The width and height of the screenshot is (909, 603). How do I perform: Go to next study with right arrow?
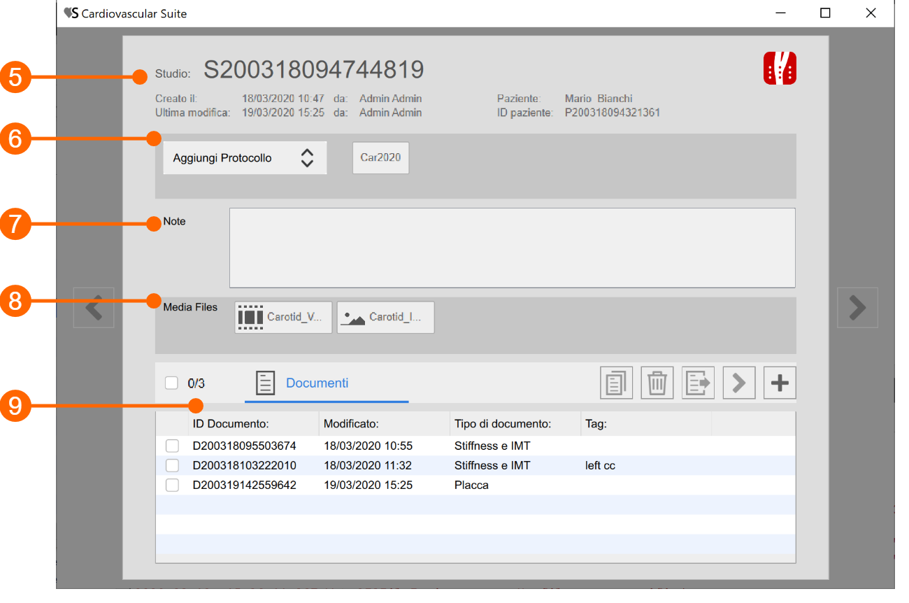pyautogui.click(x=857, y=307)
